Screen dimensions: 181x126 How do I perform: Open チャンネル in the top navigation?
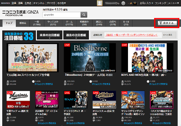pos(39,3)
